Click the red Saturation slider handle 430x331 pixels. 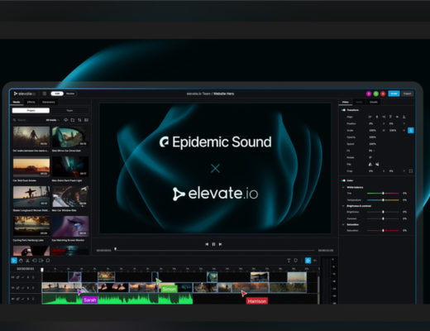(383, 230)
